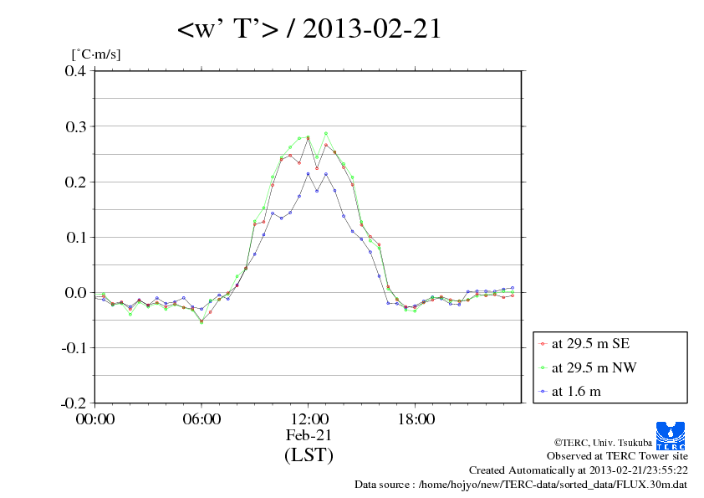Click the green NW peak point after 12:00
This screenshot has height=498, width=704.
(326, 133)
